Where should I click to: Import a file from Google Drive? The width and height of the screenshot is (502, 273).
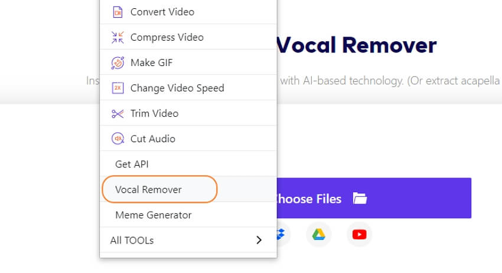tap(318, 235)
